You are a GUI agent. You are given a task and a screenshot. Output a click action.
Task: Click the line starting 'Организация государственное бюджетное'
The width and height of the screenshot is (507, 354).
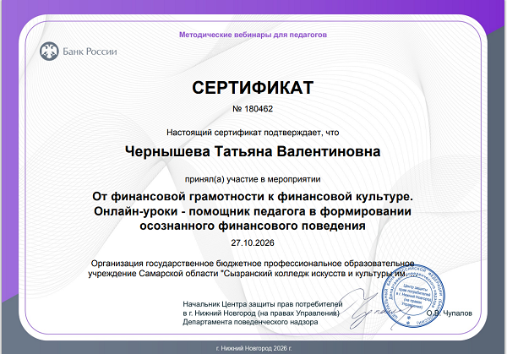pyautogui.click(x=253, y=264)
